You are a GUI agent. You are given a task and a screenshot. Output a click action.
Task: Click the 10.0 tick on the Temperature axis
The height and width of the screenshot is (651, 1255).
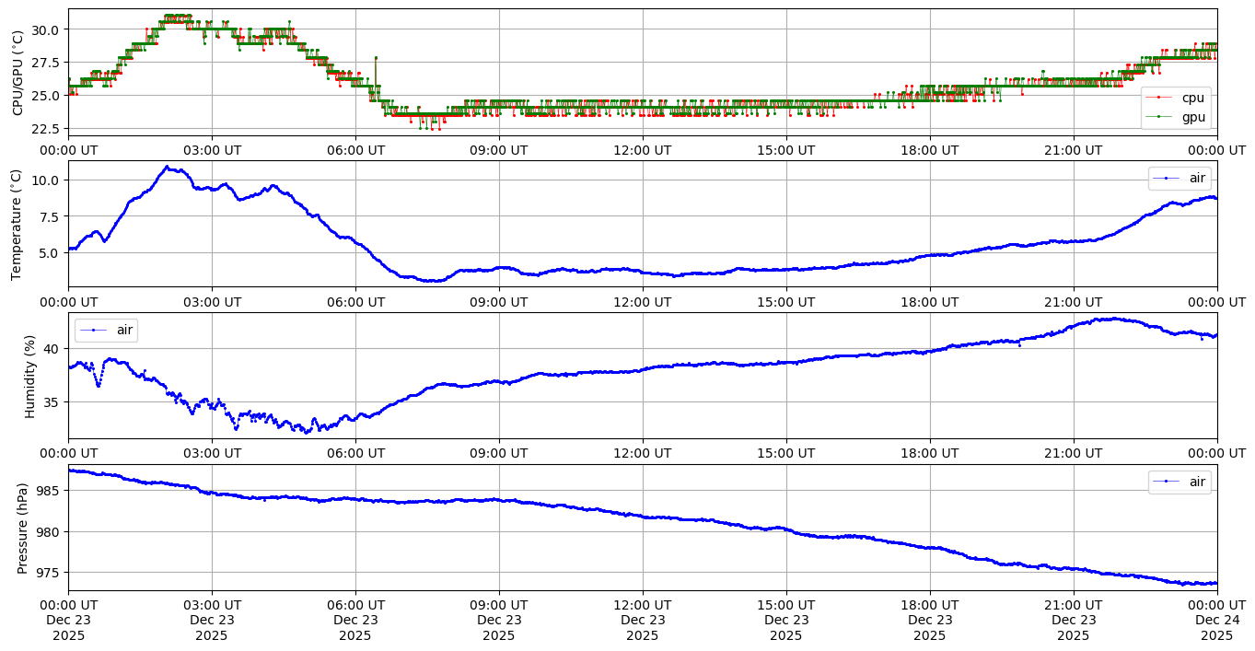pyautogui.click(x=47, y=180)
